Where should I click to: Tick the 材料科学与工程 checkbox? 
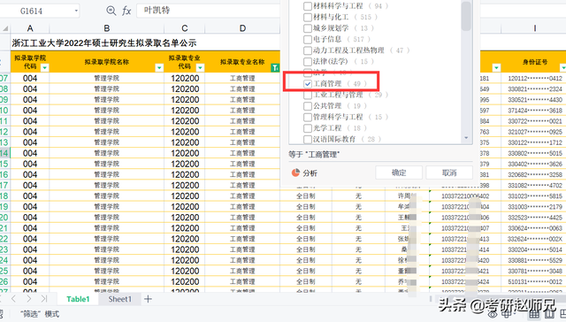pyautogui.click(x=308, y=6)
